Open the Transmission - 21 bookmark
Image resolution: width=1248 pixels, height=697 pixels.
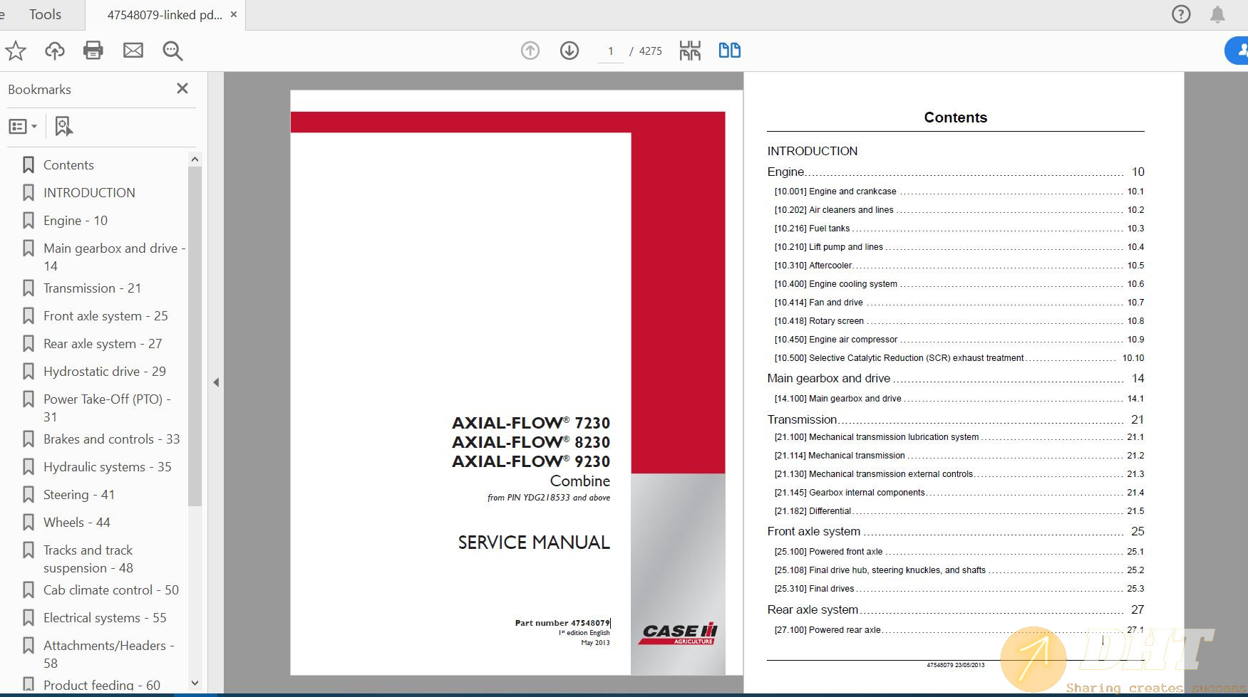(92, 288)
